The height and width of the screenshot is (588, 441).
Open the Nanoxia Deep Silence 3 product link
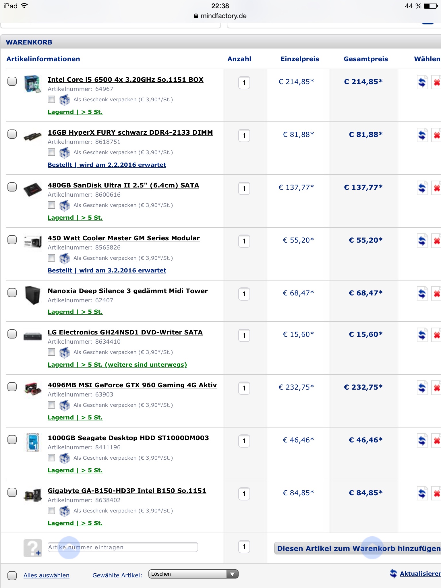pyautogui.click(x=127, y=291)
